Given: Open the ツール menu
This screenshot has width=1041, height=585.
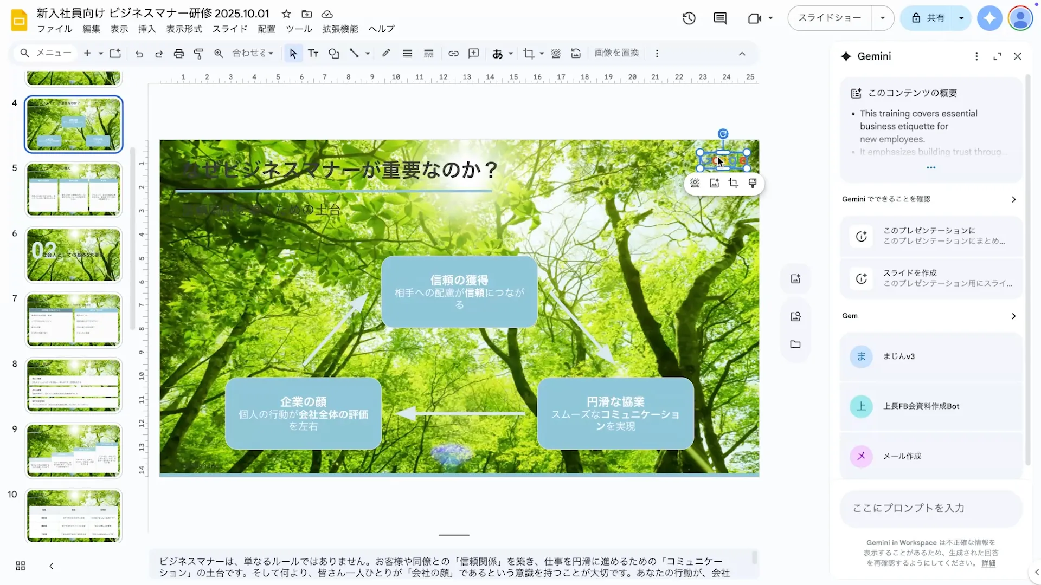Looking at the screenshot, I should click(x=298, y=29).
